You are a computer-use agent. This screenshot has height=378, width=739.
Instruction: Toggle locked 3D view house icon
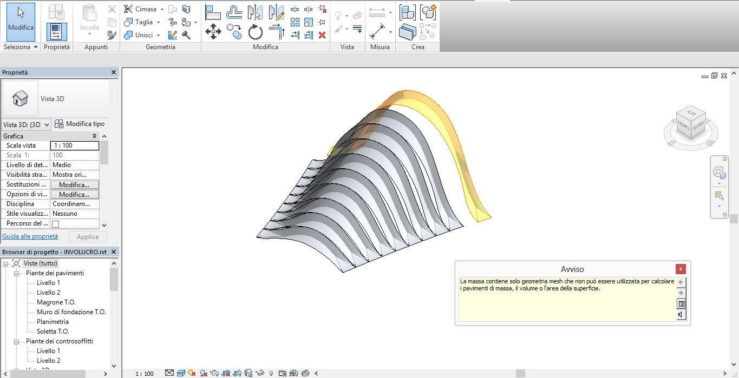(248, 373)
